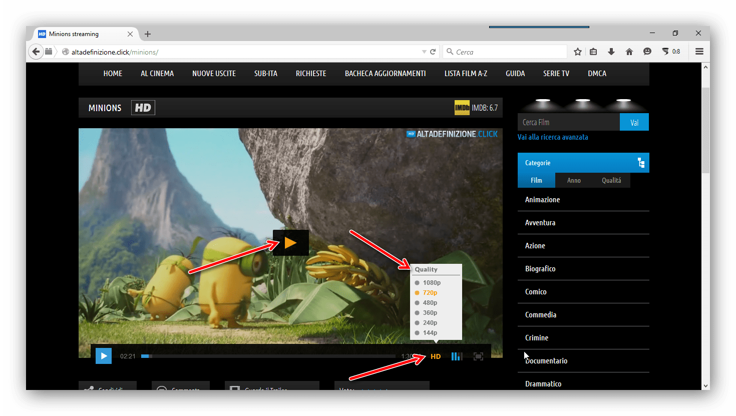This screenshot has width=736, height=416.
Task: Switch to the Film category tab
Action: pos(536,180)
